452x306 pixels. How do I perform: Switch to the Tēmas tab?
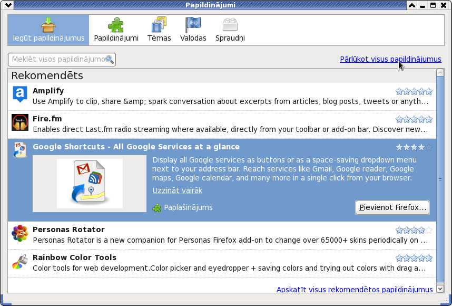(159, 30)
